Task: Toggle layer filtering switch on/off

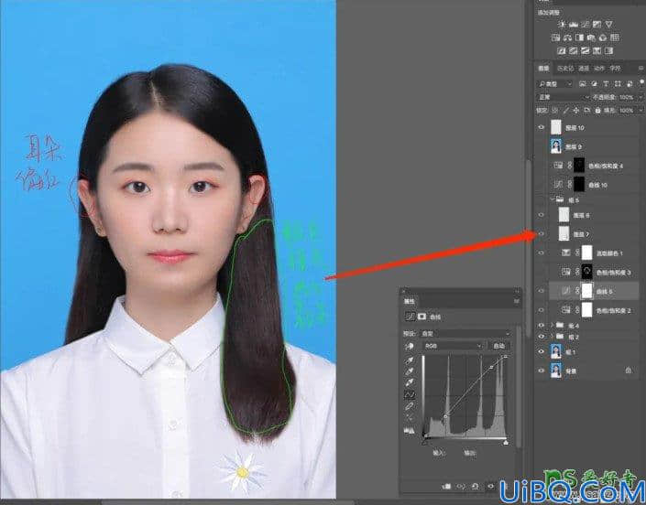Action: pyautogui.click(x=642, y=81)
